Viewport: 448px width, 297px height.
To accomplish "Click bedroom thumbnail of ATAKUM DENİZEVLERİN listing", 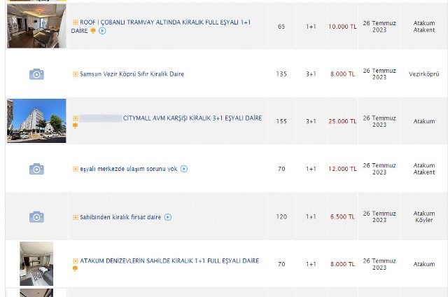I will 36,263.
